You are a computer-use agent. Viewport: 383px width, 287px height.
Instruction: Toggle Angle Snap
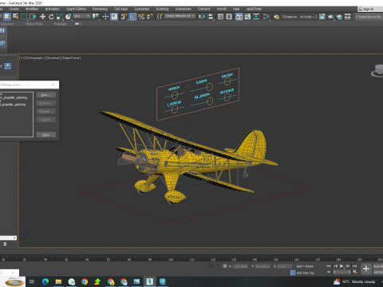pyautogui.click(x=132, y=17)
